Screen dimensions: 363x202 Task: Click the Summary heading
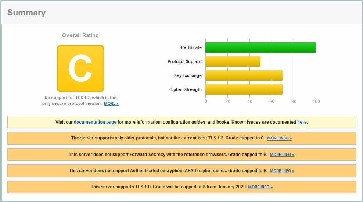coord(26,13)
